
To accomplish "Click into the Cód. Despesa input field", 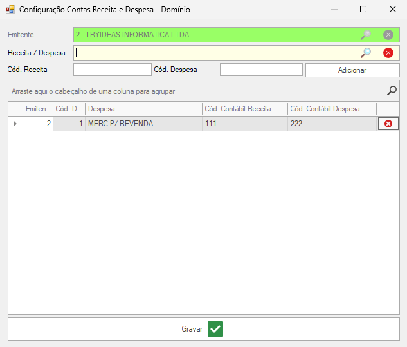I will [x=260, y=70].
